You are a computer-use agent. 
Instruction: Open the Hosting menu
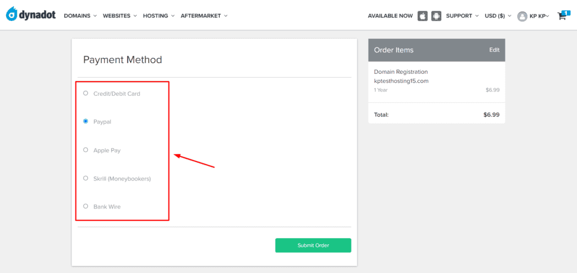(158, 16)
